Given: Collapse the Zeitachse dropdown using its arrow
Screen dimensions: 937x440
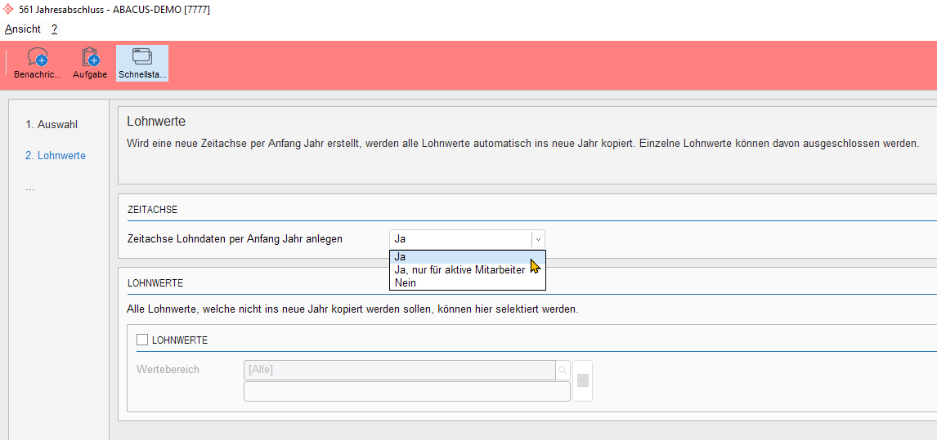Looking at the screenshot, I should (x=537, y=239).
